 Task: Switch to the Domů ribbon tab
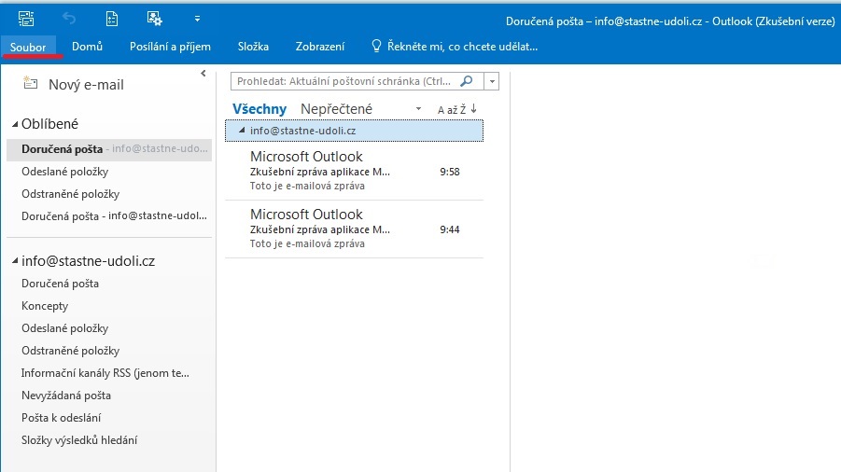pyautogui.click(x=88, y=47)
